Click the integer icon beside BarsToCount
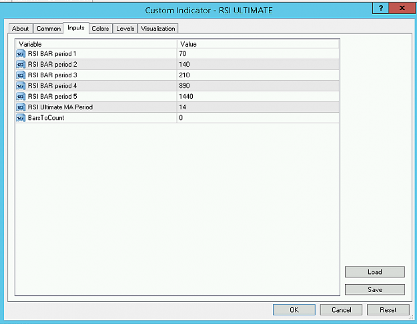The image size is (417, 324). [21, 118]
